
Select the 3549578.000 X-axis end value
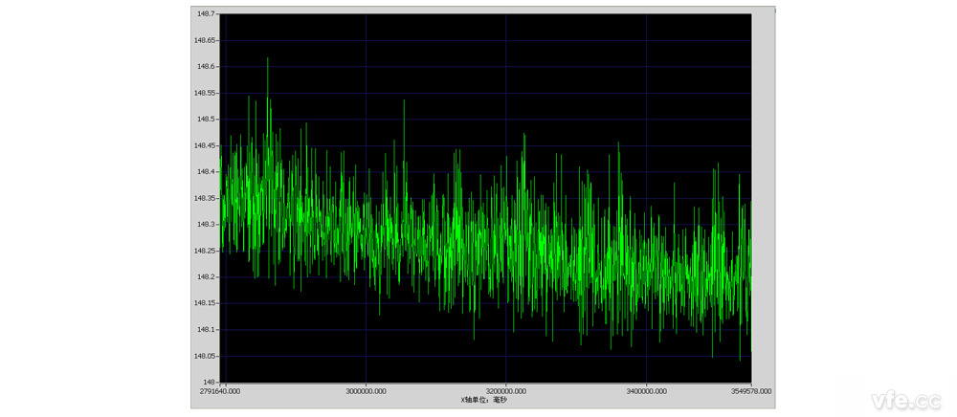[749, 390]
